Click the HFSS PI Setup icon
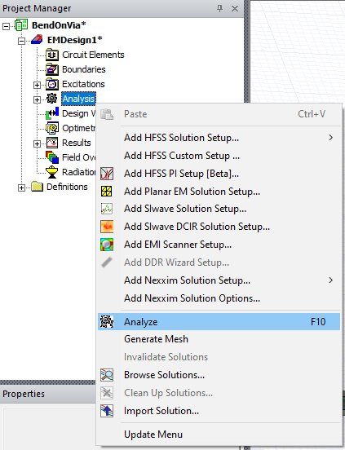Screen dimensions: 345x450 [x=107, y=174]
